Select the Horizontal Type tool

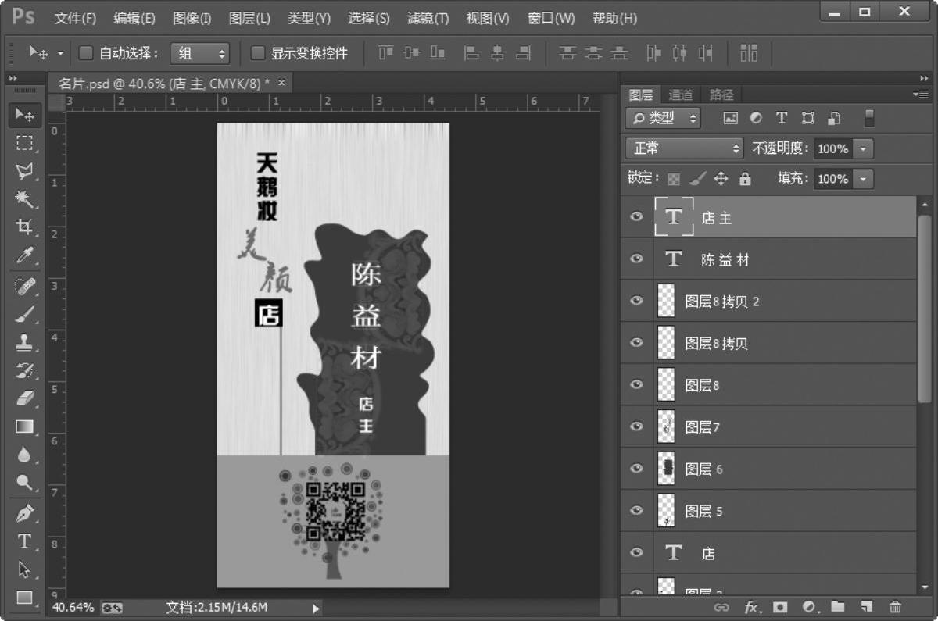click(25, 541)
